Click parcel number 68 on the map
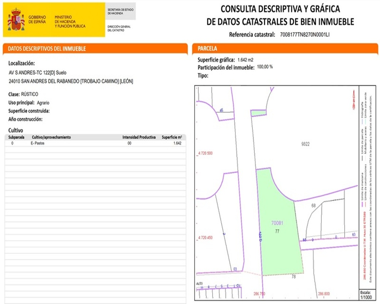380x304 pixels. (x=313, y=206)
